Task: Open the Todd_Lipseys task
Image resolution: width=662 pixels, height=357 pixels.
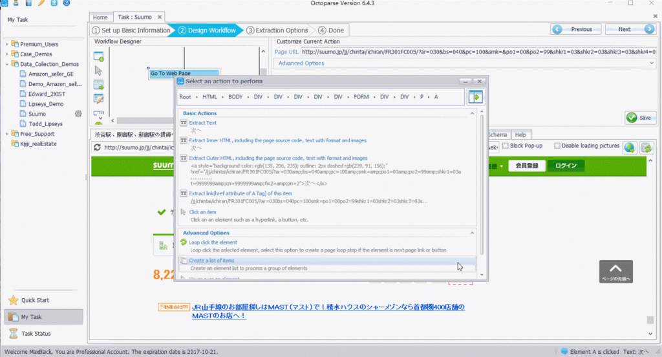Action: click(x=45, y=124)
